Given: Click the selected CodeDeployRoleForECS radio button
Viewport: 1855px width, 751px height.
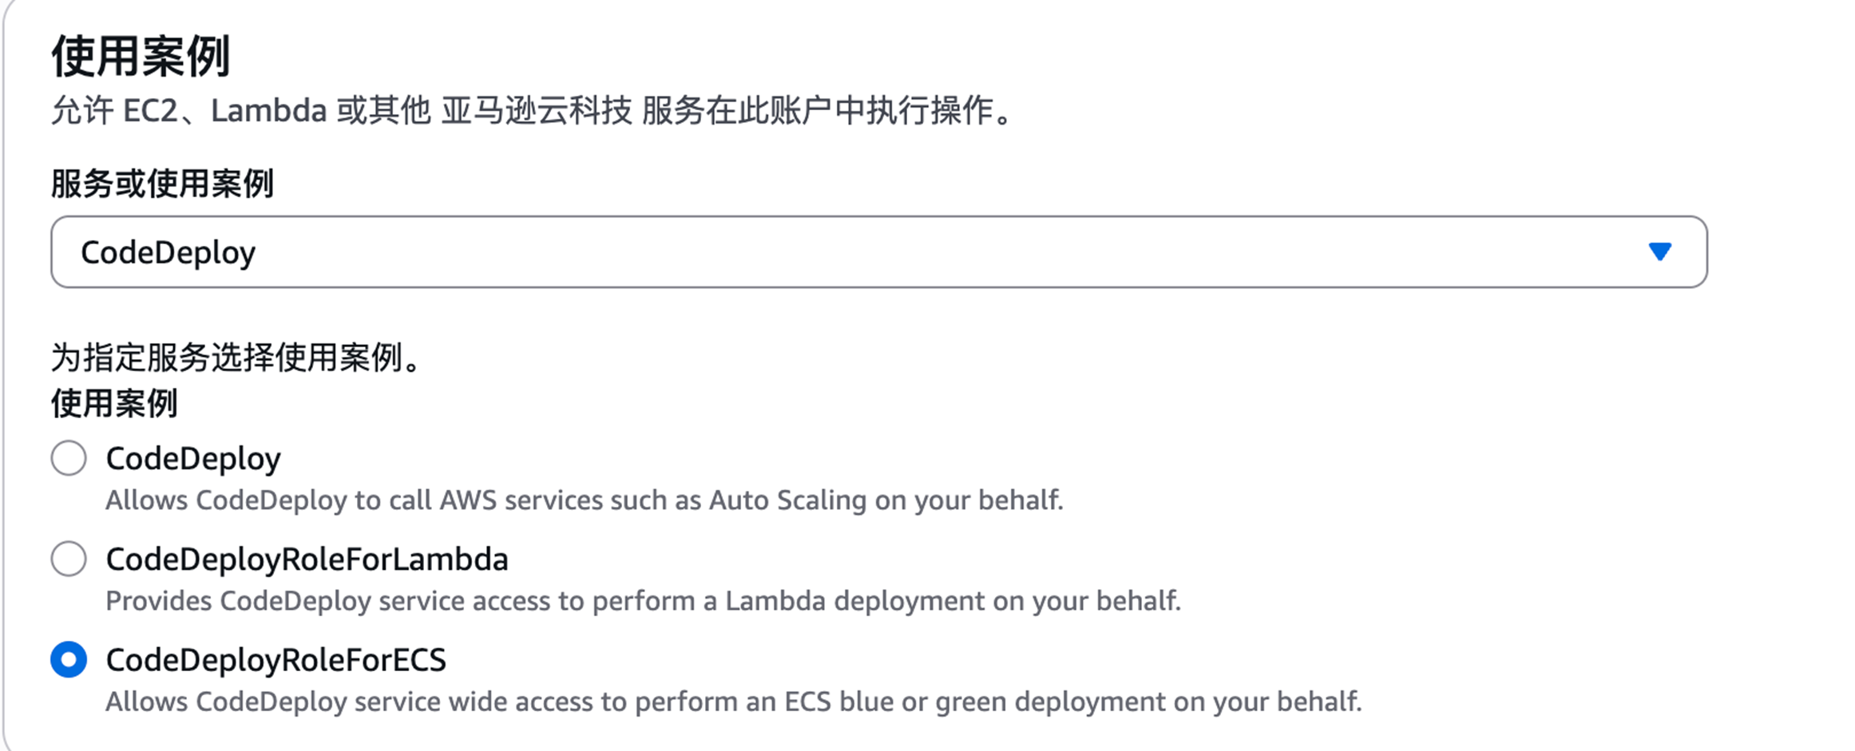Looking at the screenshot, I should pos(69,660).
